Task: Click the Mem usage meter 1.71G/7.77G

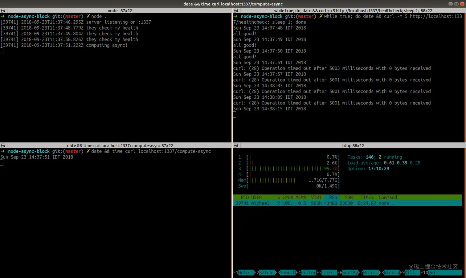Action: (289, 180)
